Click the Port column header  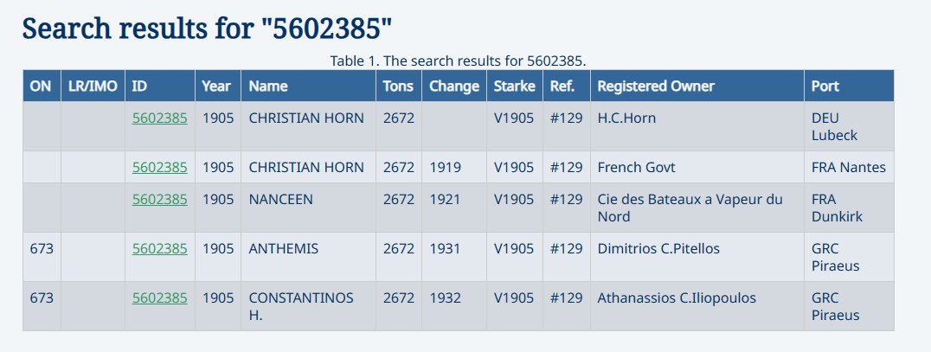click(825, 86)
